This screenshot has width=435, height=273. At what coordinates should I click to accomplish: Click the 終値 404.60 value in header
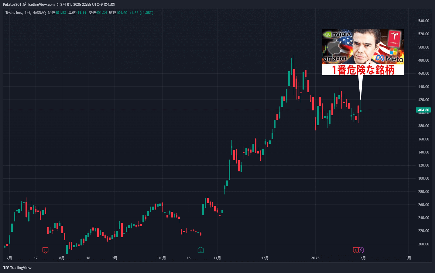pos(118,13)
